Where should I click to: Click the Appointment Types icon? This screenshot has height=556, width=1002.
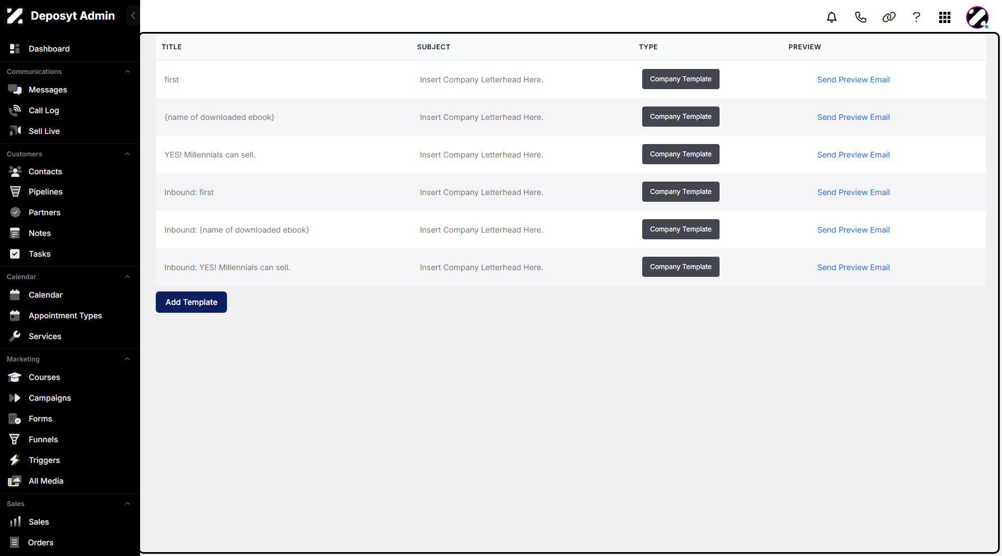15,316
